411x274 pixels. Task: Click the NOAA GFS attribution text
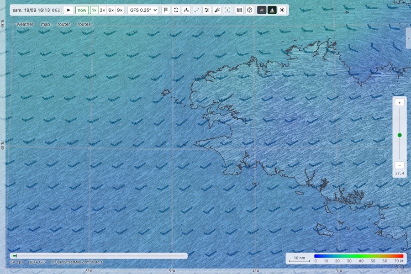tap(37, 262)
